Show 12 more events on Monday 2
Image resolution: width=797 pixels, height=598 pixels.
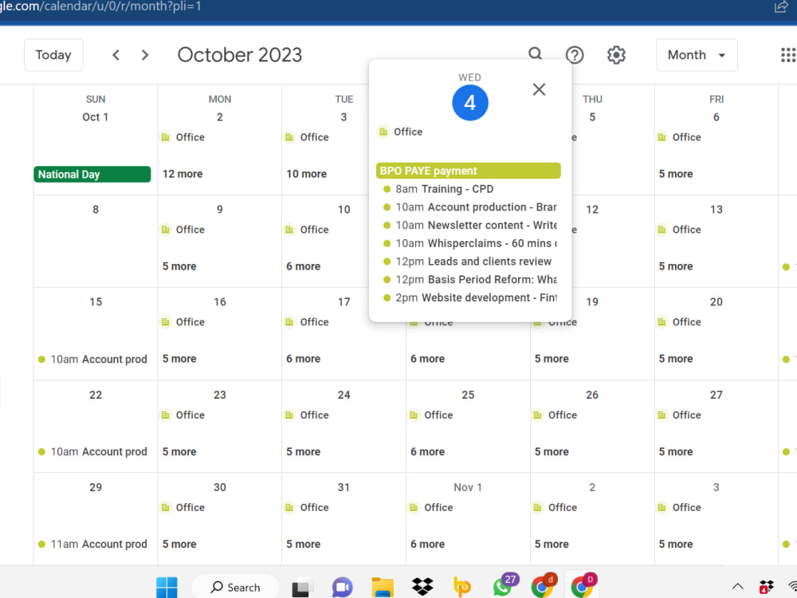tap(183, 174)
